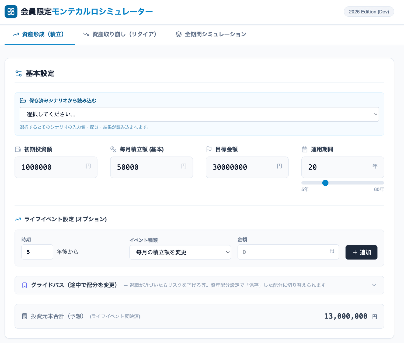Click the 追加 button
Image resolution: width=404 pixels, height=343 pixels.
coord(361,252)
